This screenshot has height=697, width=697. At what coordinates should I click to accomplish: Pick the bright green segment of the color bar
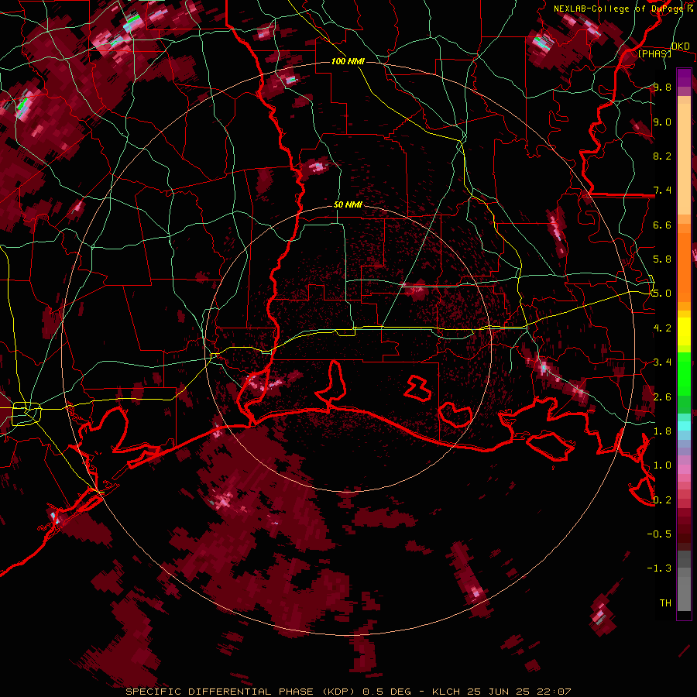[x=684, y=374]
